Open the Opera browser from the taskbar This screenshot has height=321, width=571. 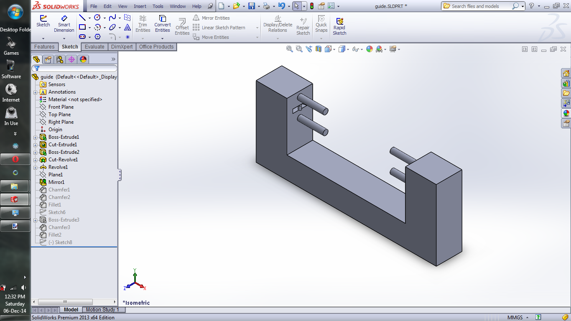pos(15,159)
